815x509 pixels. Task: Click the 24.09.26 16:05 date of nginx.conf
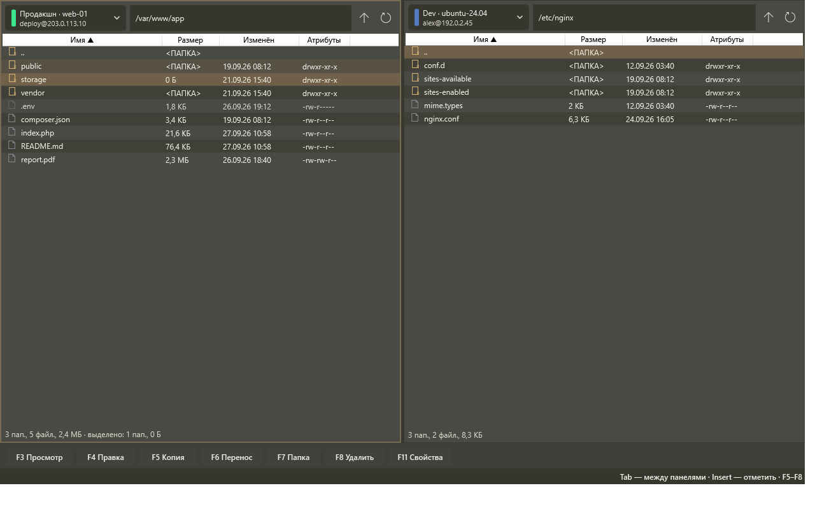click(x=650, y=119)
